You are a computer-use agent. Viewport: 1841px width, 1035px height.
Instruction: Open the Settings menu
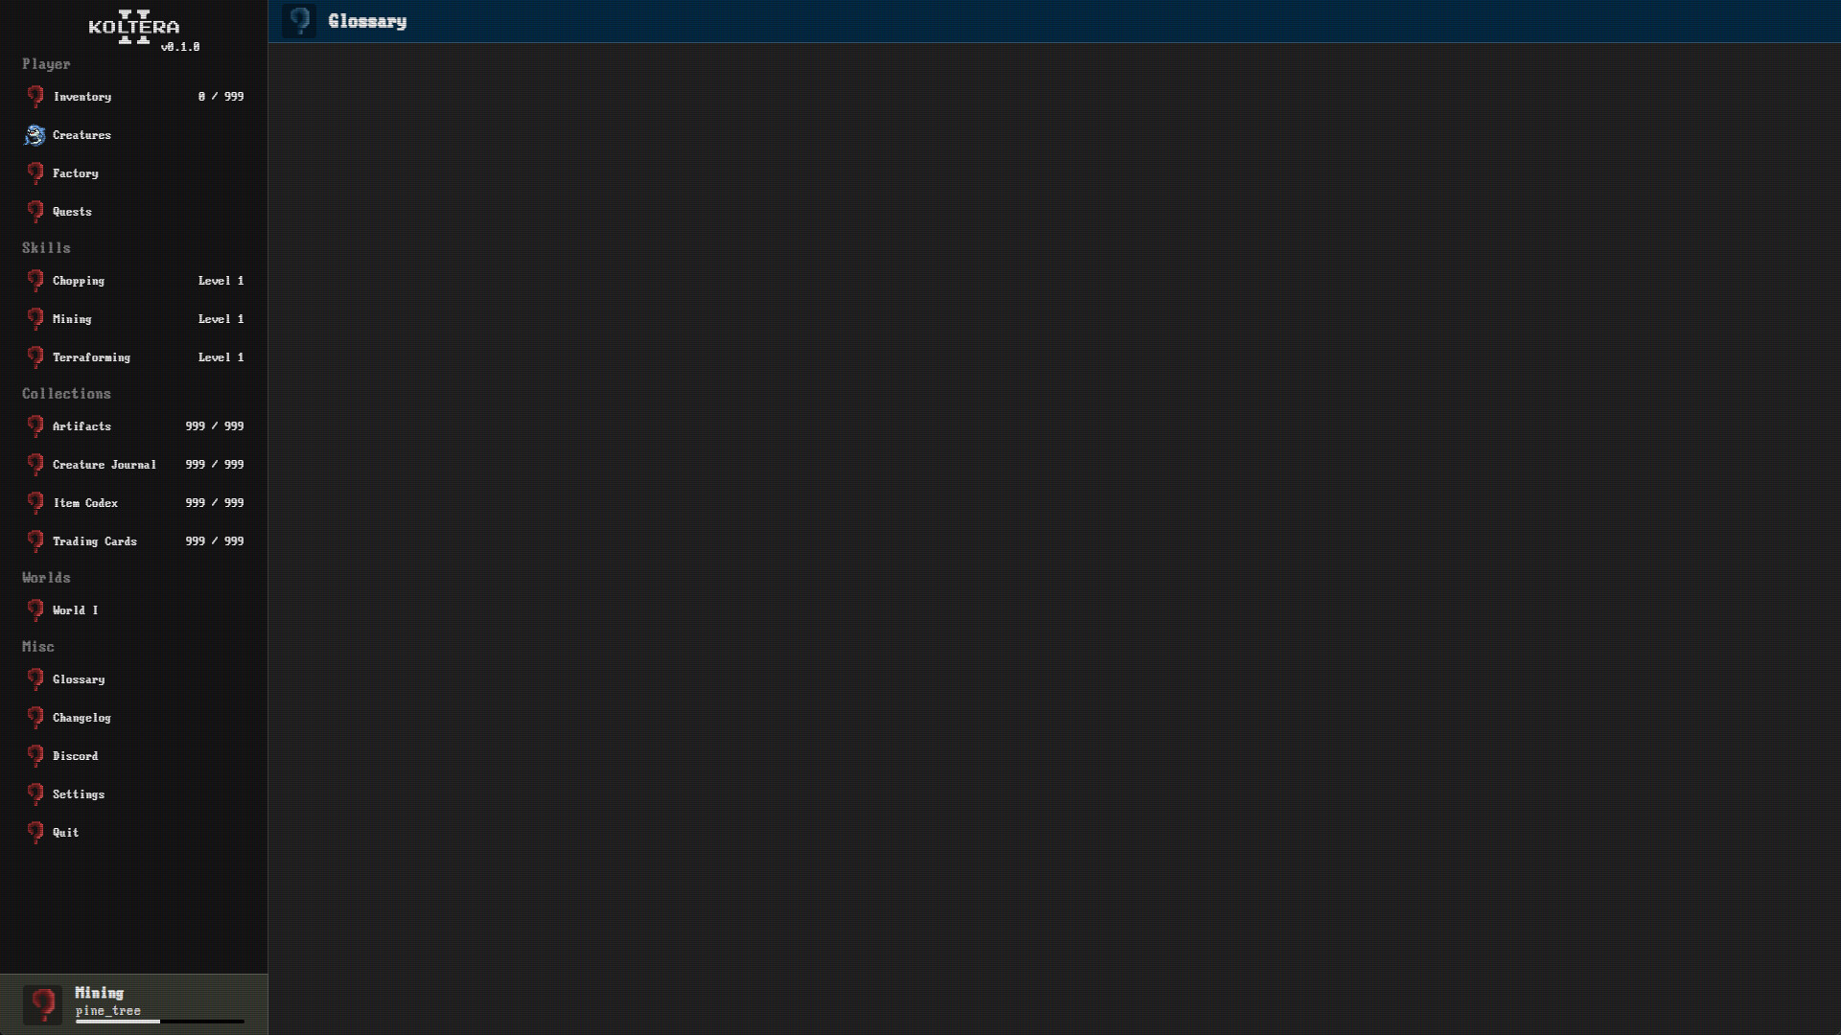(134, 794)
